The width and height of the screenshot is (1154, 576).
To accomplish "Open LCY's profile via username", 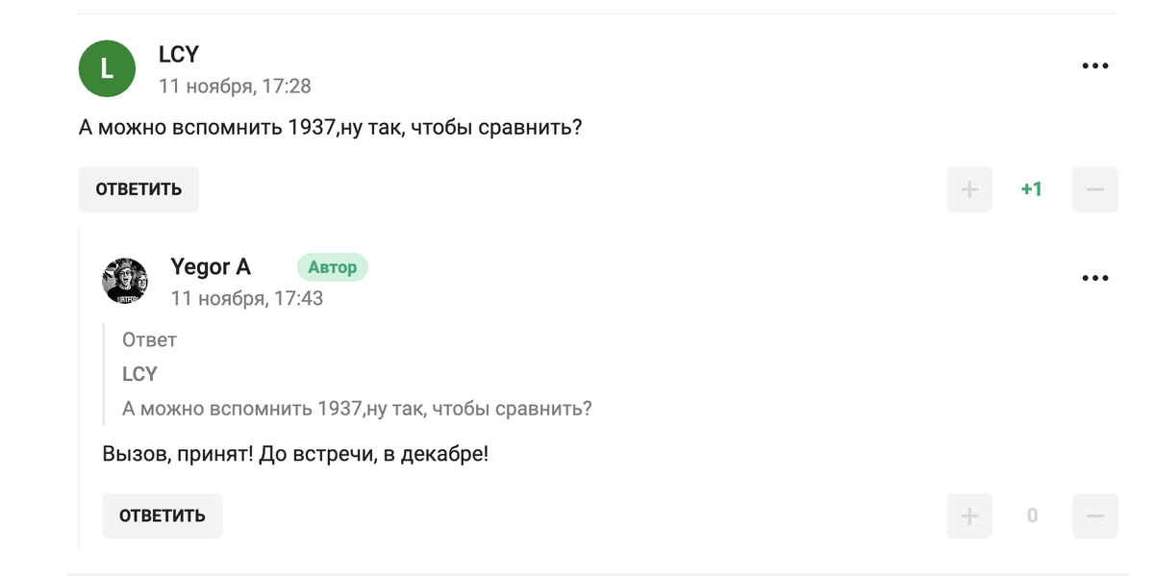I will click(x=177, y=54).
